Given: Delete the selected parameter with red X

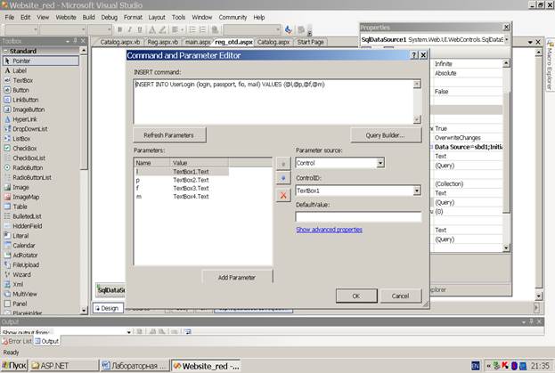Looking at the screenshot, I should coord(283,195).
